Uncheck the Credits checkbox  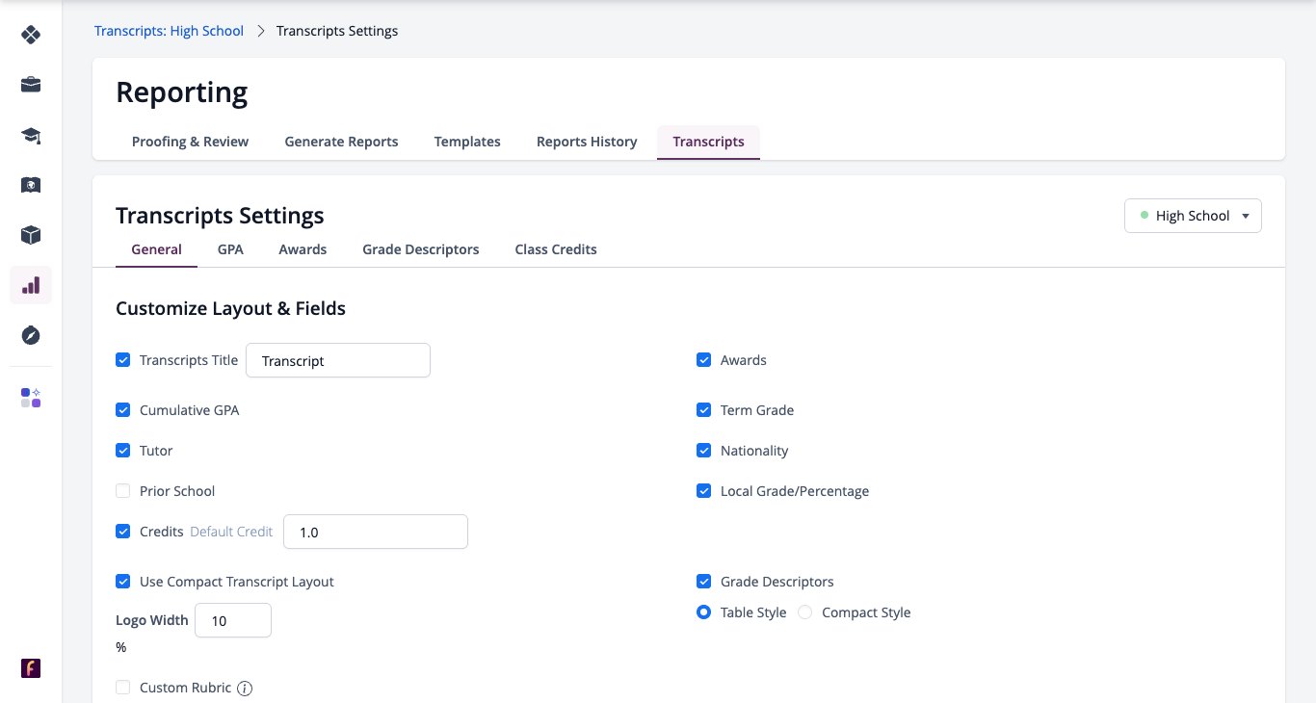(x=122, y=532)
